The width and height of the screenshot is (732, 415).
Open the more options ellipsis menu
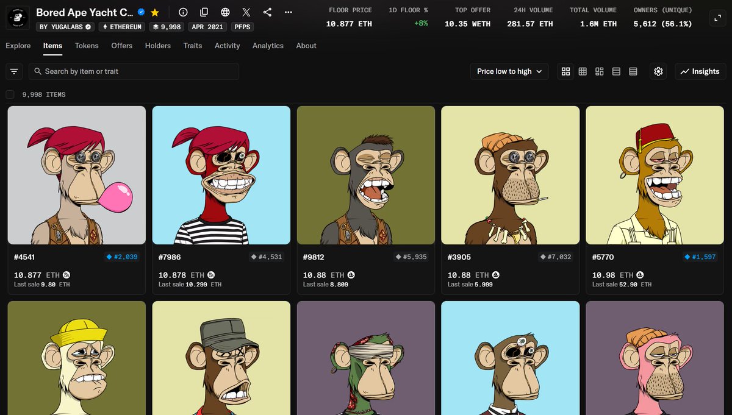click(x=288, y=12)
